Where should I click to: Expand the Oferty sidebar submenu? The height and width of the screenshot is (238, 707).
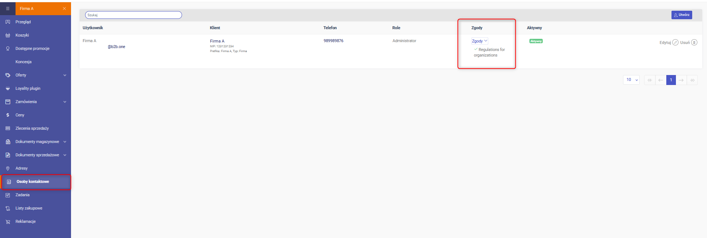tap(65, 75)
